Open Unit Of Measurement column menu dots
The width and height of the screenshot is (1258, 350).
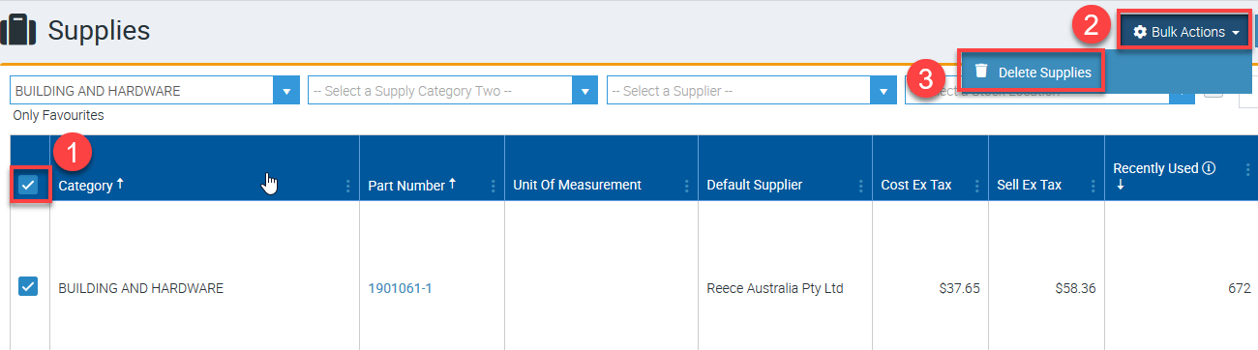coord(687,186)
